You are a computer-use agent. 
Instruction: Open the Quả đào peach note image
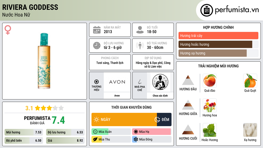point(210,81)
